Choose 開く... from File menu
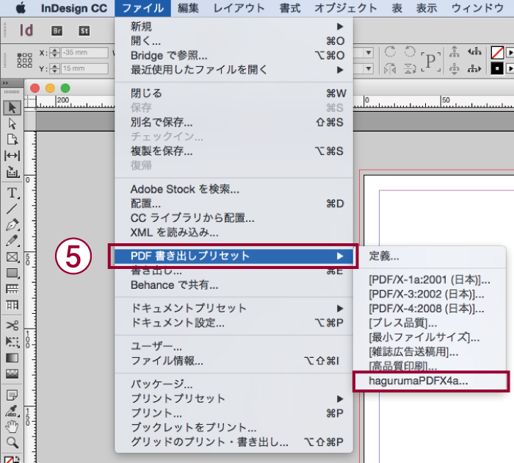 click(x=234, y=40)
